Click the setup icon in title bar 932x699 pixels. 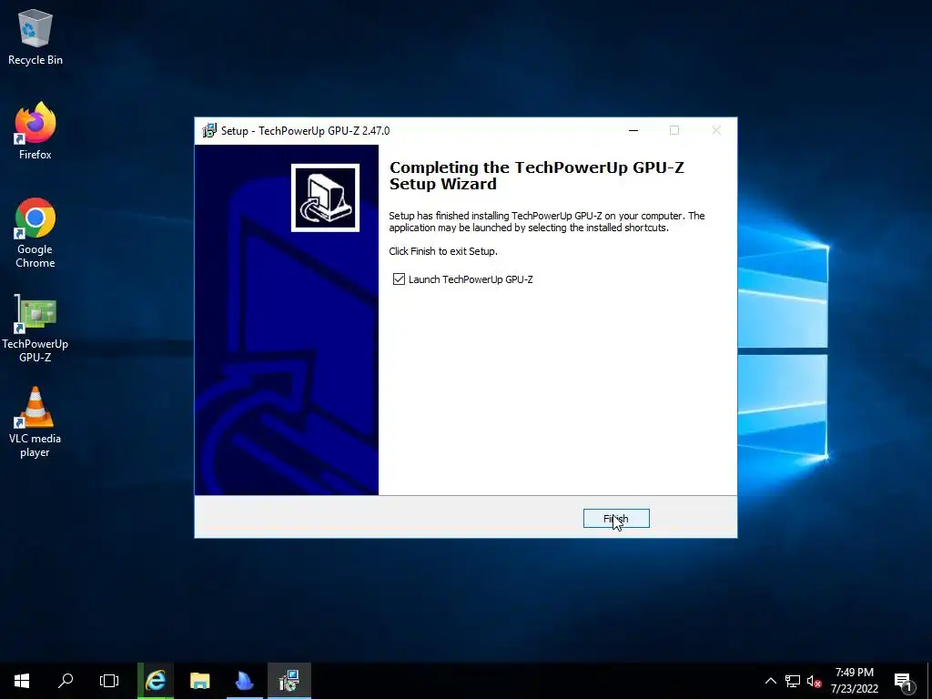tap(209, 131)
